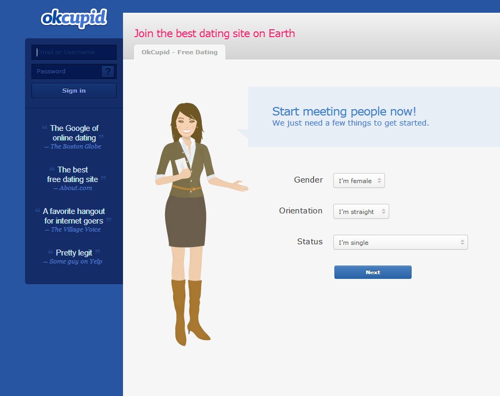Click 'Join the best dating site on Earth' heading
Viewport: 500px width, 396px height.
(x=214, y=34)
